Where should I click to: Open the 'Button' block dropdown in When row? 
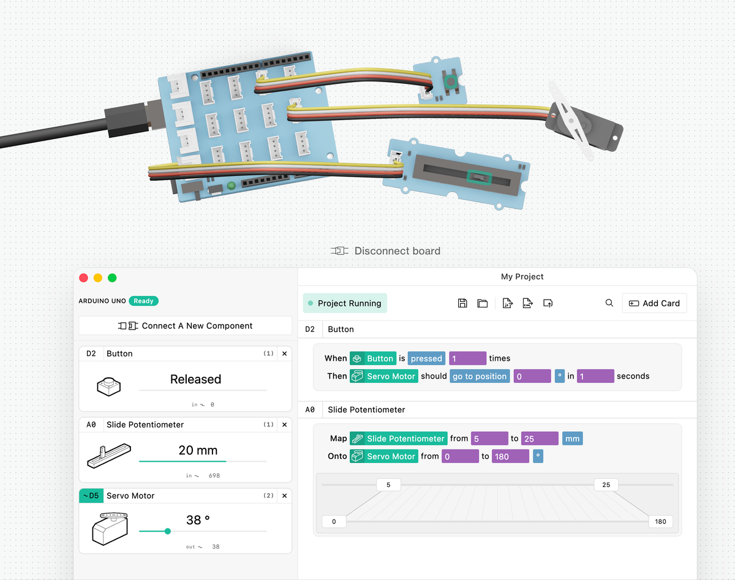(373, 358)
